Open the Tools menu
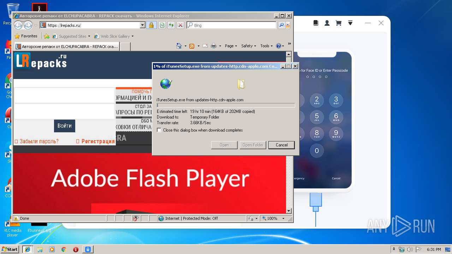The width and height of the screenshot is (452, 254). click(x=267, y=46)
